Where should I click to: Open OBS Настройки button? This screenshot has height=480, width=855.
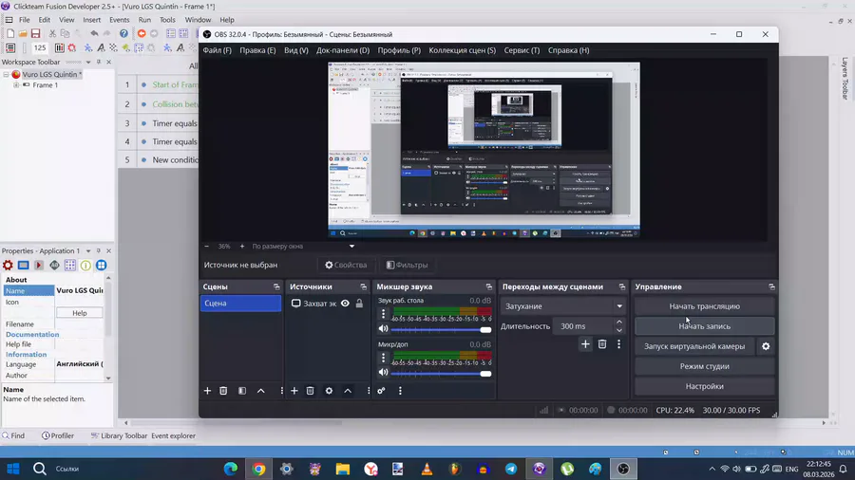click(x=705, y=386)
